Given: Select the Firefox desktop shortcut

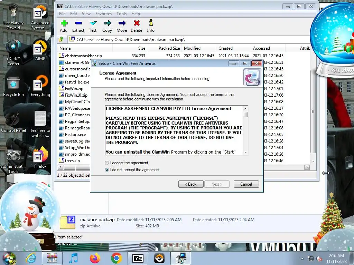Looking at the screenshot, I should click(40, 158).
